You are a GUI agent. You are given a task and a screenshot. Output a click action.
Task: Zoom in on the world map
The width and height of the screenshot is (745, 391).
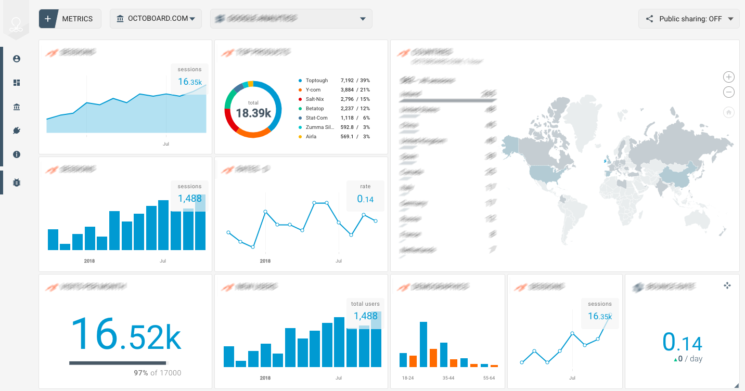point(728,76)
